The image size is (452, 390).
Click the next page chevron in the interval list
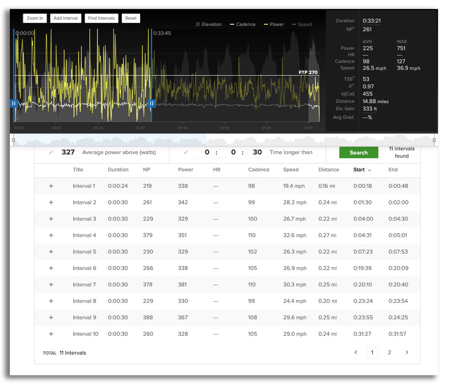tap(407, 352)
